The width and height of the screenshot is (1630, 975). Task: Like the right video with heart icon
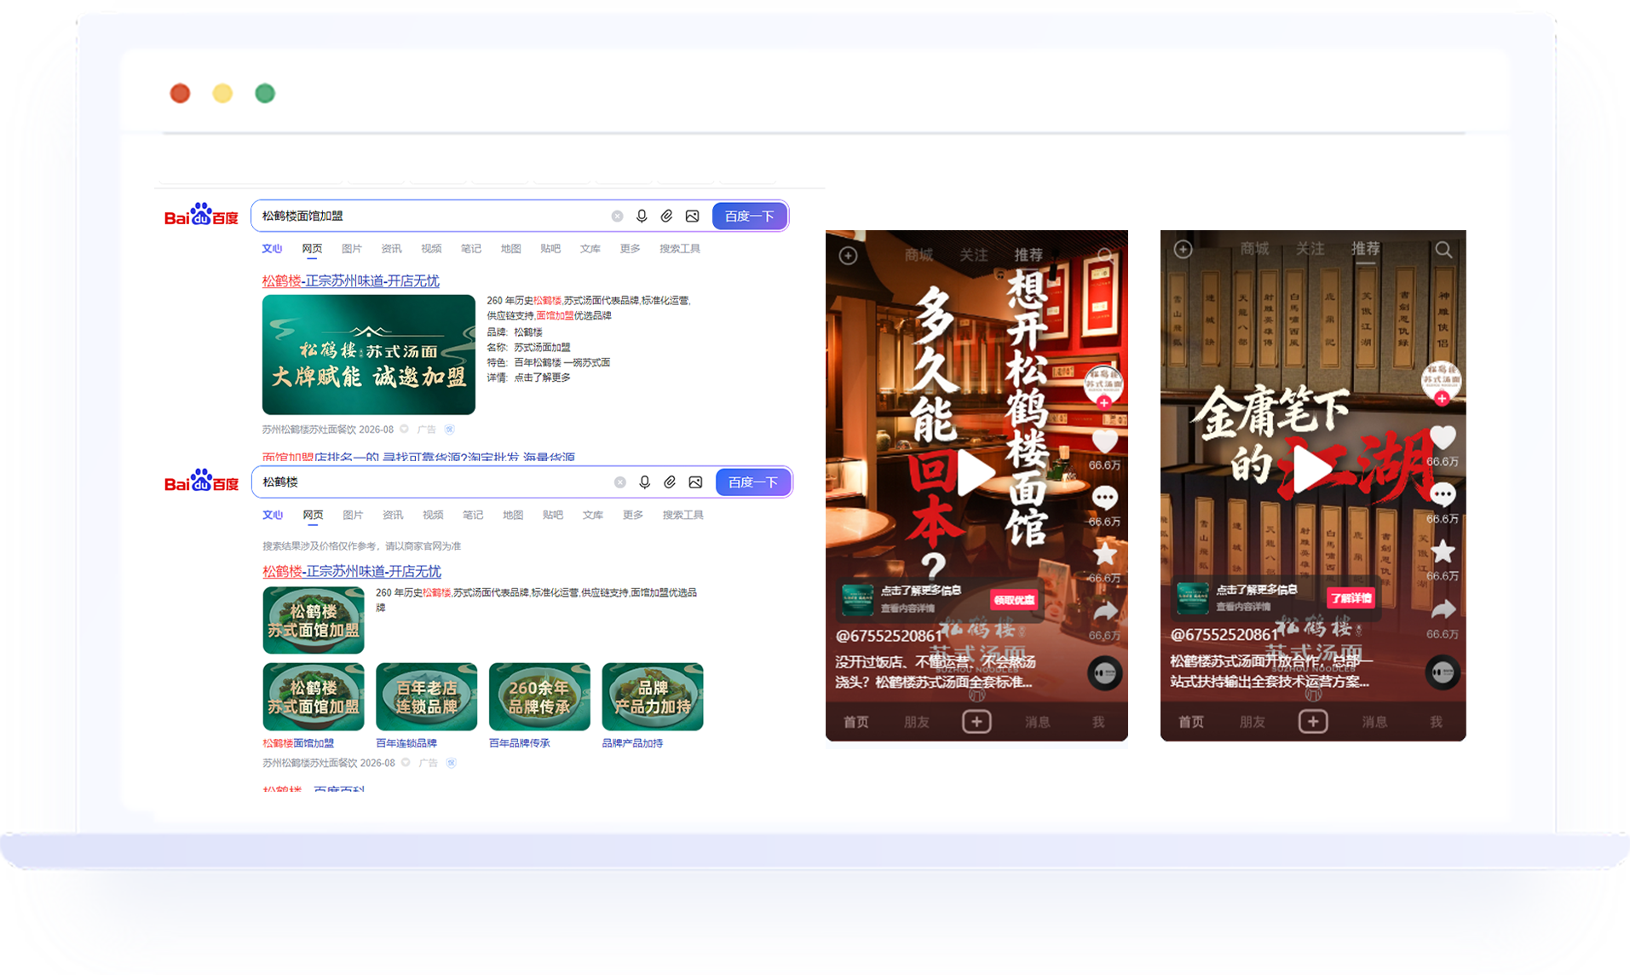(x=1442, y=437)
